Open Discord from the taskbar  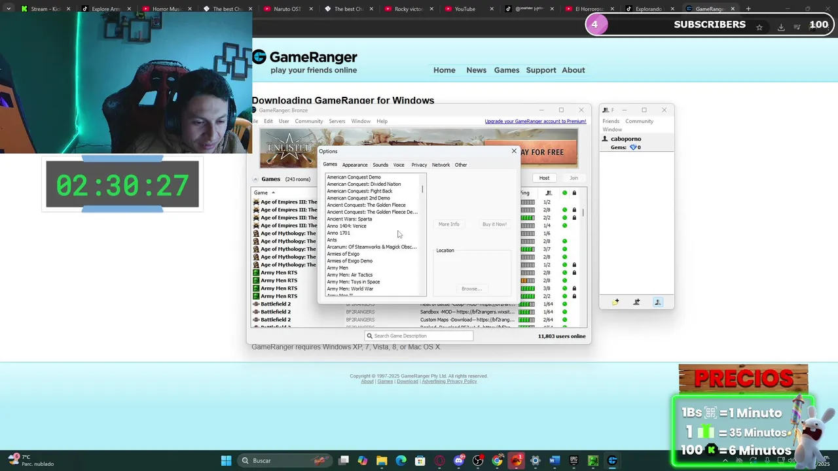click(459, 461)
